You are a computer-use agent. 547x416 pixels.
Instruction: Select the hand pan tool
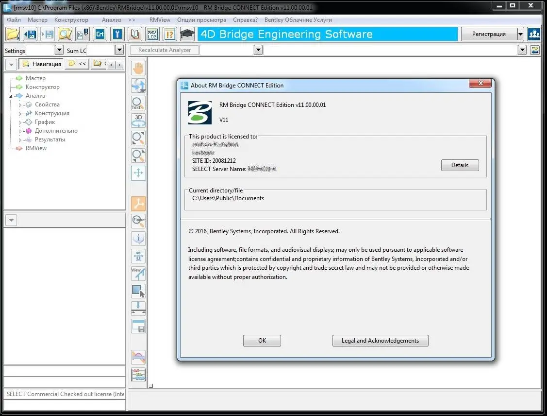(138, 68)
